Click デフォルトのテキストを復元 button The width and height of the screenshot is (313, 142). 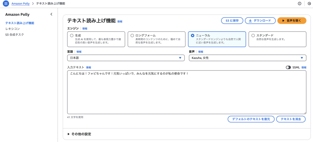coord(251,119)
